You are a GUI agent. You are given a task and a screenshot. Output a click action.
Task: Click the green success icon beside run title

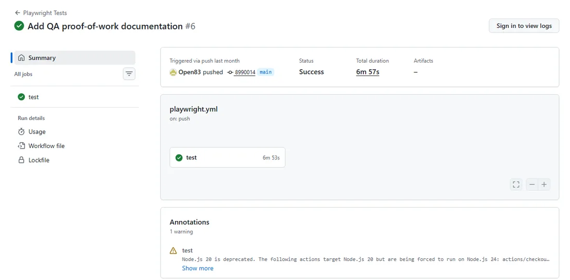click(x=19, y=26)
